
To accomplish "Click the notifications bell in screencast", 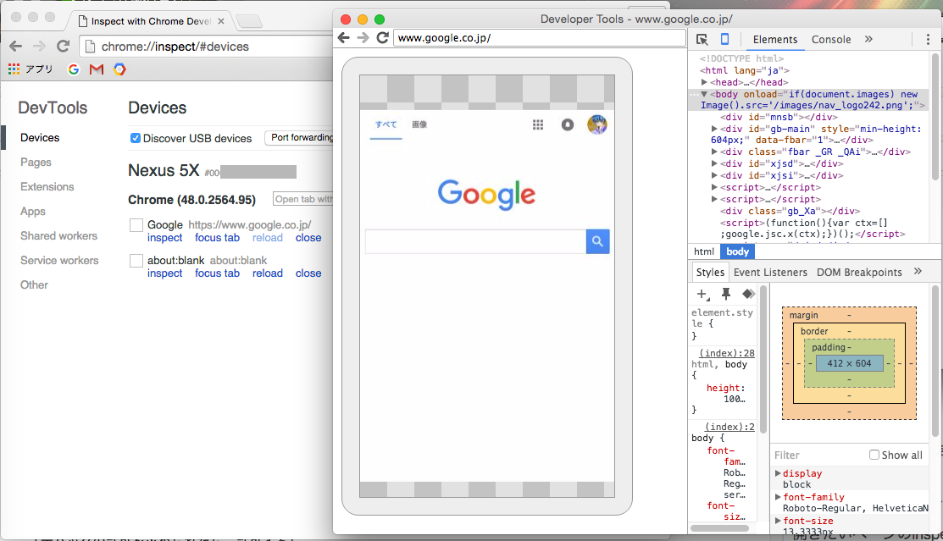I will point(567,124).
